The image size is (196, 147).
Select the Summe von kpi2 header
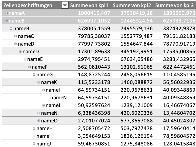coord(132,5)
